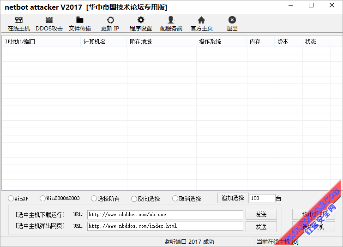This screenshot has width=343, height=247.
Task: Send the download-and-run URL with 发送
Action: pyautogui.click(x=261, y=214)
